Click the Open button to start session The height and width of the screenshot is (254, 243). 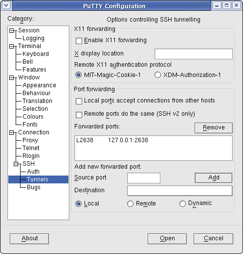click(167, 239)
